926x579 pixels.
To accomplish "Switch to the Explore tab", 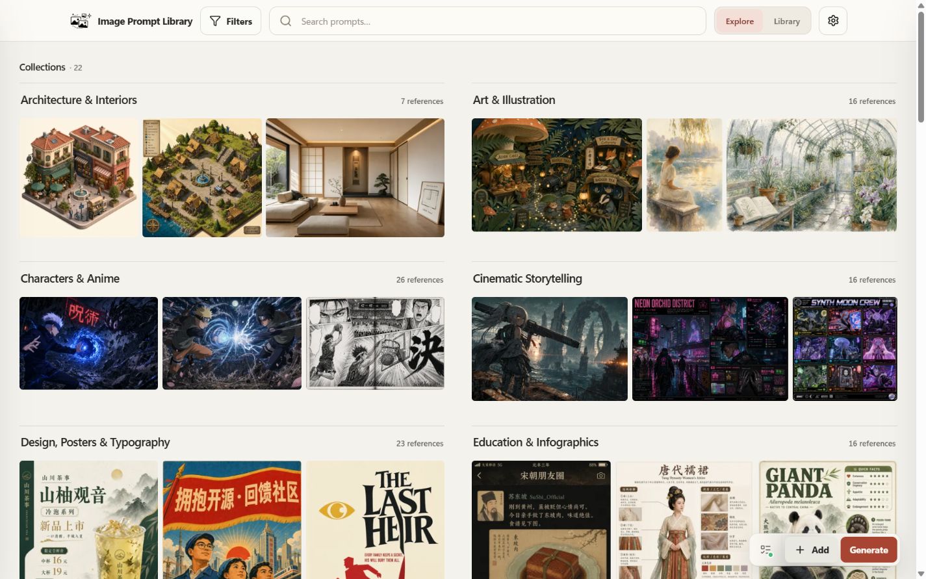I will [x=740, y=21].
